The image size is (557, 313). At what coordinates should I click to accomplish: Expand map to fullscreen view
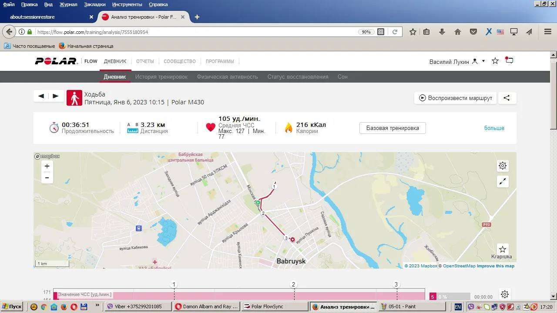click(x=503, y=182)
